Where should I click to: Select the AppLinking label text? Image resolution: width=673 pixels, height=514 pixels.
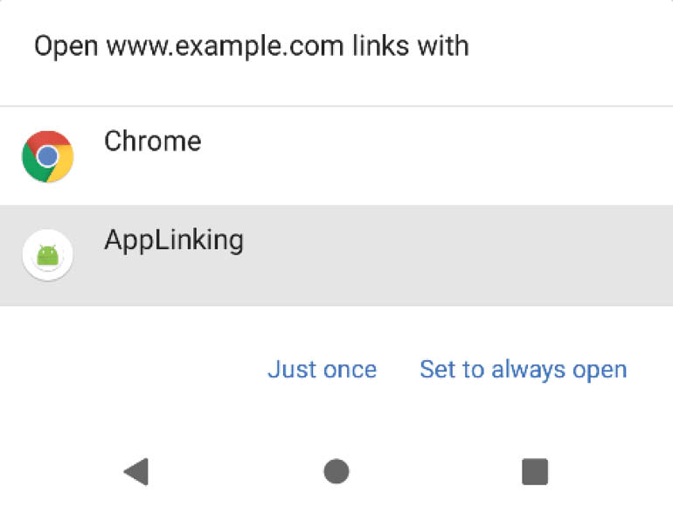coord(174,240)
